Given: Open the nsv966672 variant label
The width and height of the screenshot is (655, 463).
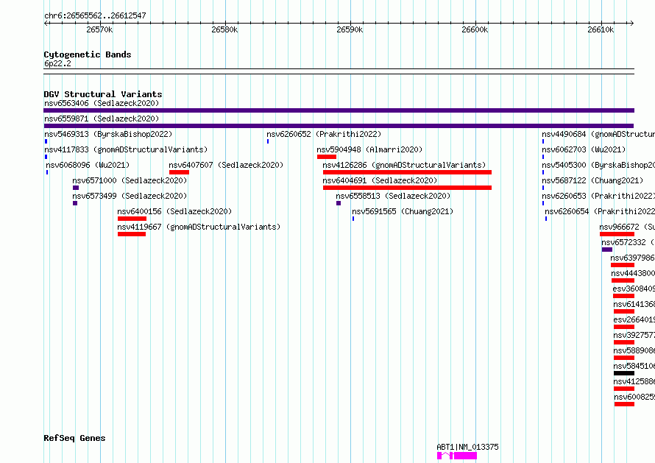Looking at the screenshot, I should (x=627, y=227).
